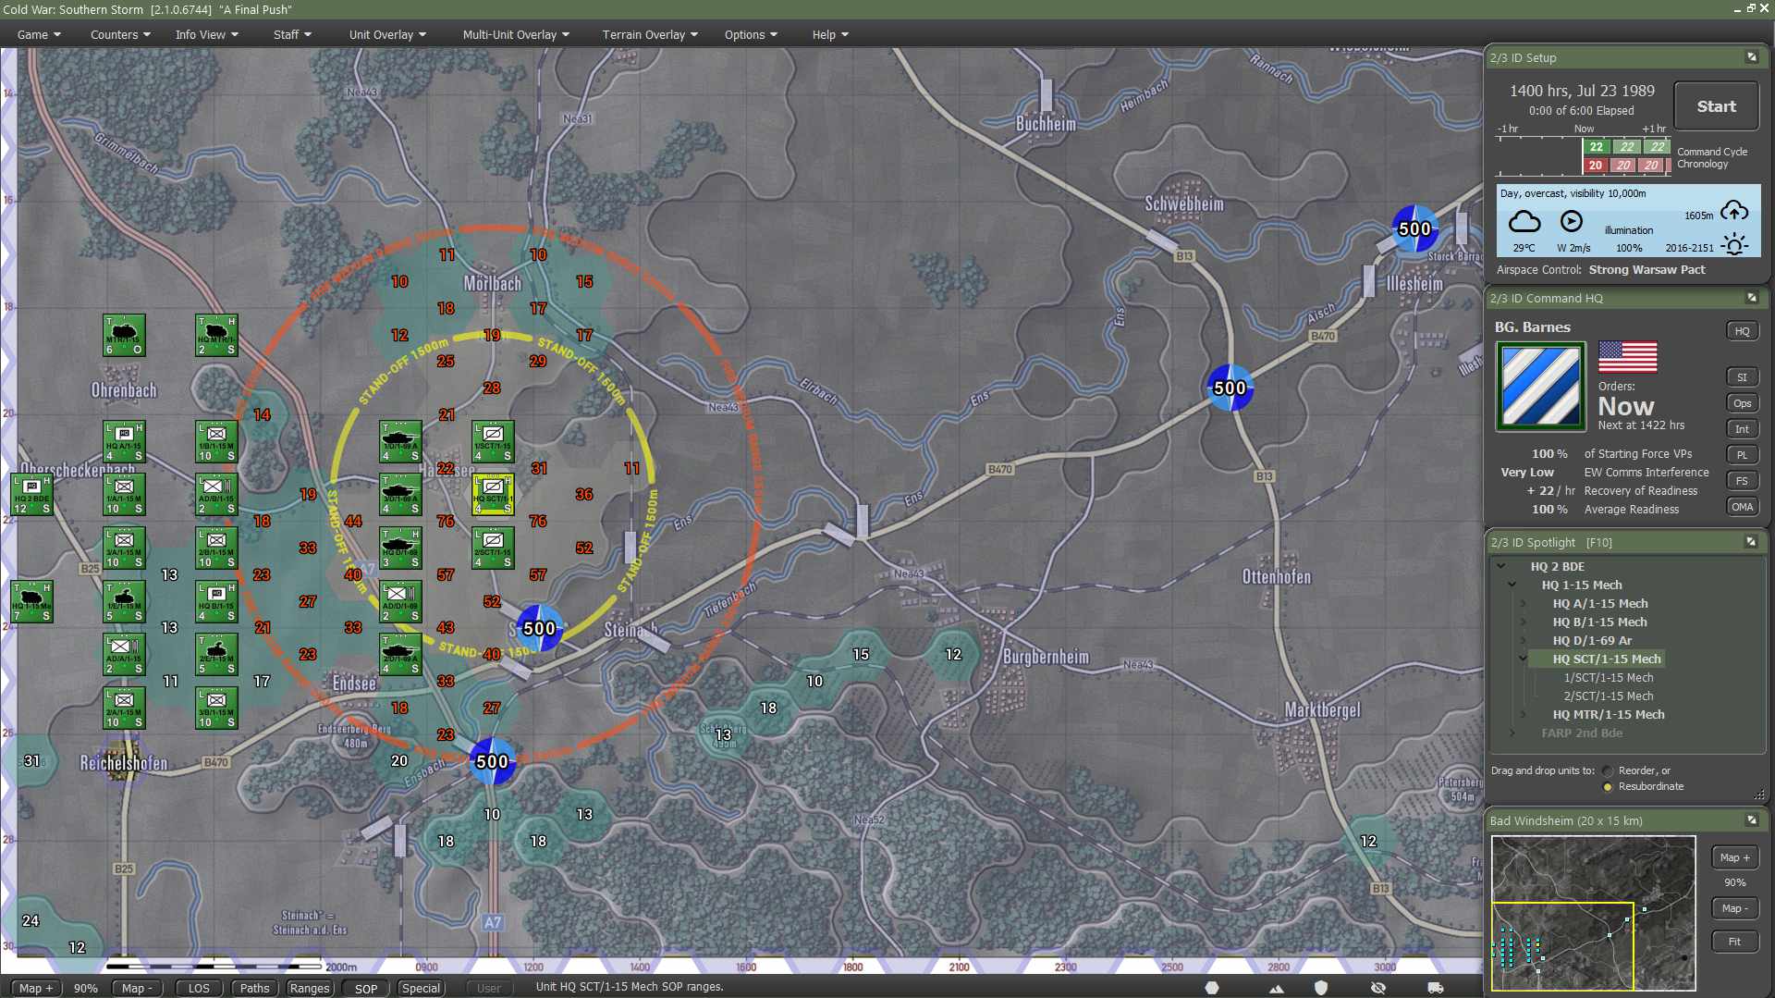The width and height of the screenshot is (1775, 998).
Task: Open the Unit Overlay dropdown menu
Action: pyautogui.click(x=387, y=34)
